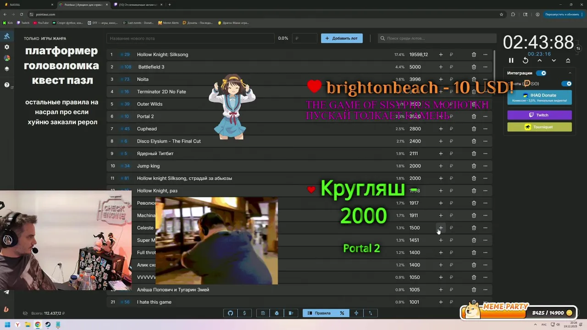Decrease timer with the down chevron
Image resolution: width=587 pixels, height=330 pixels.
(x=554, y=60)
